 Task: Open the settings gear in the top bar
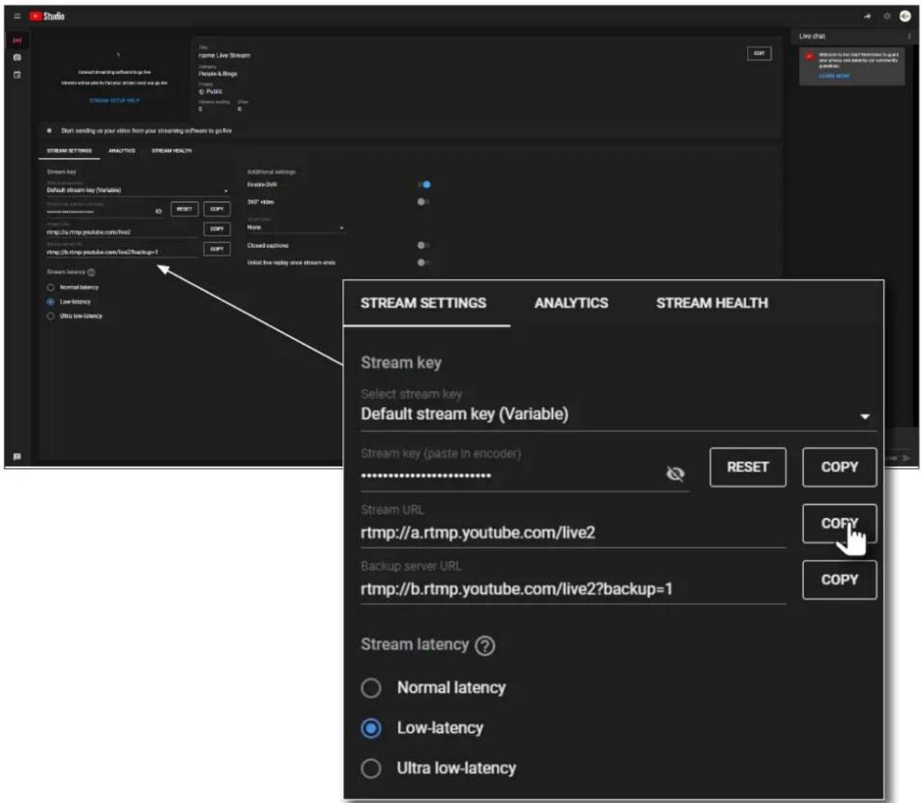tap(886, 16)
